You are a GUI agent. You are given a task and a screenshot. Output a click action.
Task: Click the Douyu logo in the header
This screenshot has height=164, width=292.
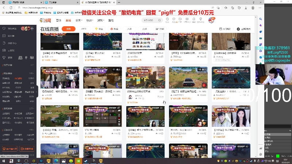45,20
